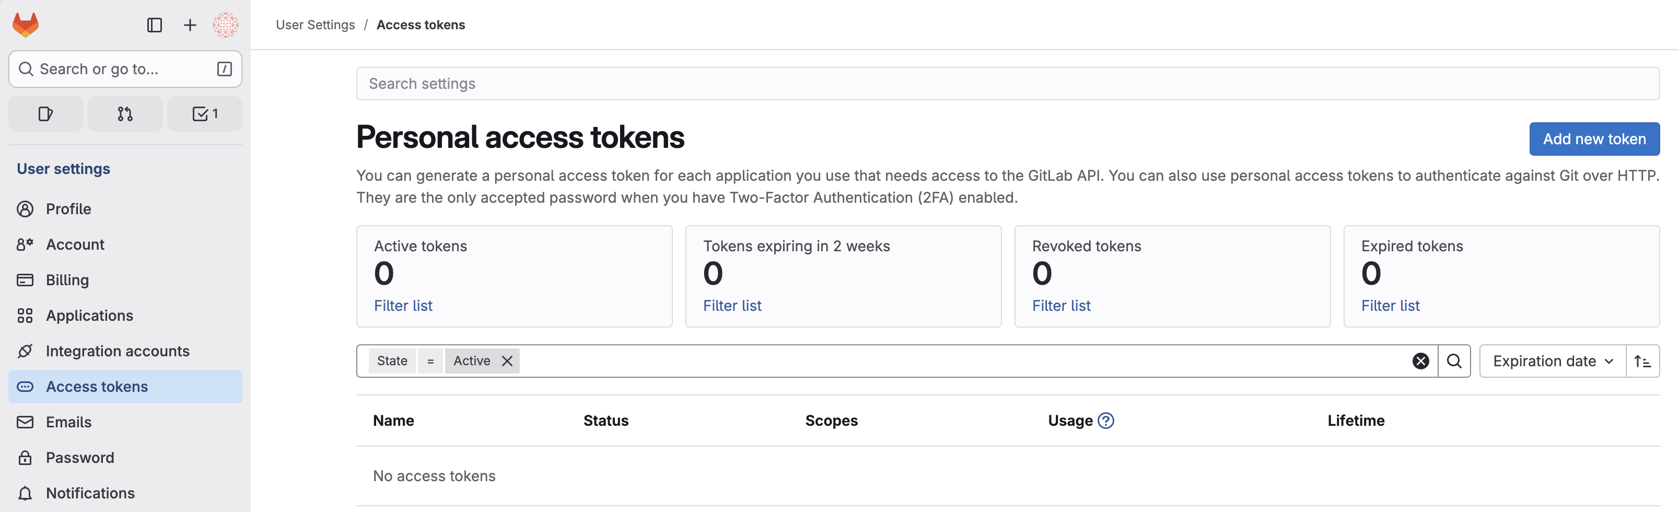Open the create new plus menu
This screenshot has width=1679, height=512.
pos(190,25)
